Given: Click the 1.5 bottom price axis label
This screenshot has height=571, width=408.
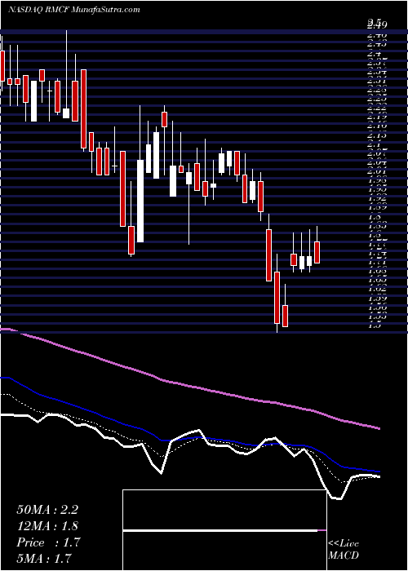Looking at the screenshot, I should [375, 325].
